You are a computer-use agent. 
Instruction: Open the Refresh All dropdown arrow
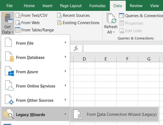point(111,32)
